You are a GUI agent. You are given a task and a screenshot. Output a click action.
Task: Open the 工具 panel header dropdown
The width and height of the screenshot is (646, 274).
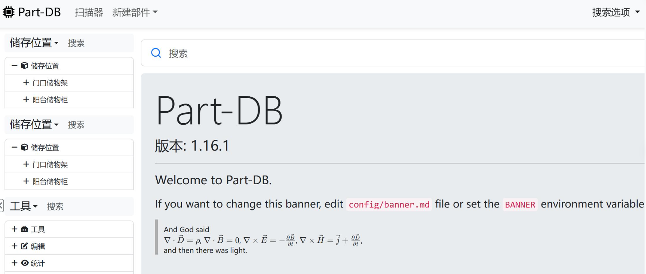click(x=24, y=206)
